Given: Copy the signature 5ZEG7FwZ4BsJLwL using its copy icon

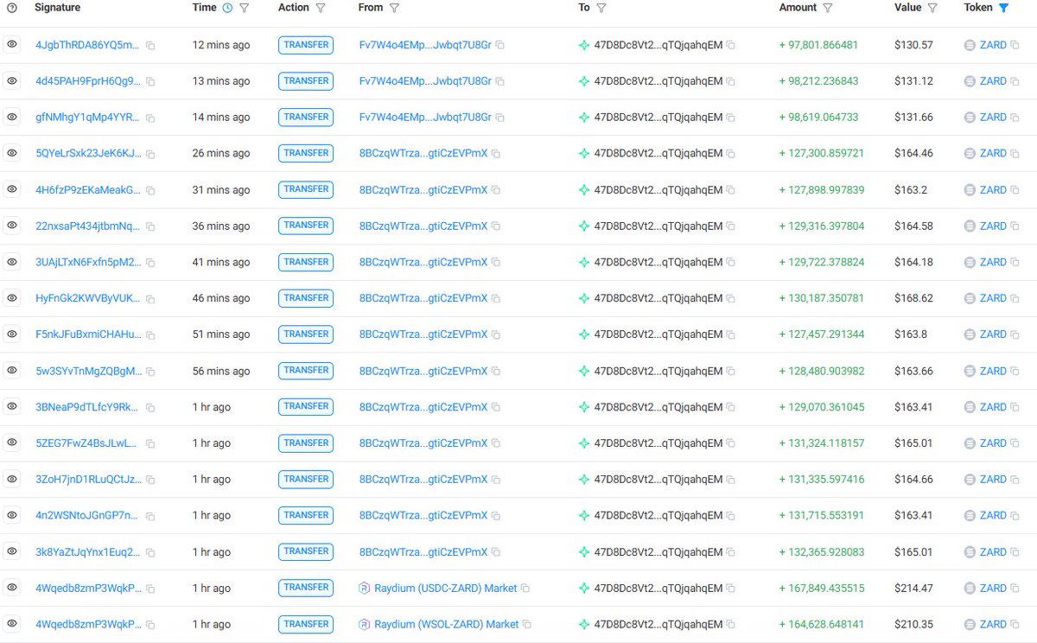Looking at the screenshot, I should click(x=150, y=443).
